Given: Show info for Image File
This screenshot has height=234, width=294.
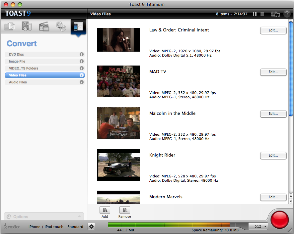Looking at the screenshot, I should (82, 61).
